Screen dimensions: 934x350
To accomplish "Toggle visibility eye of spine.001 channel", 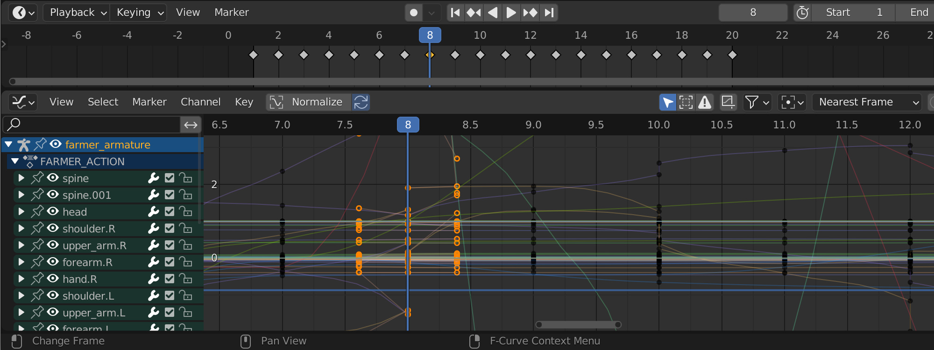I will click(x=53, y=195).
